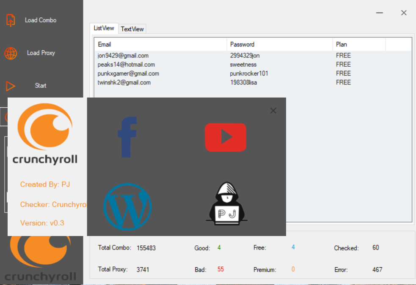
Task: Click the Email column header
Action: pyautogui.click(x=160, y=44)
